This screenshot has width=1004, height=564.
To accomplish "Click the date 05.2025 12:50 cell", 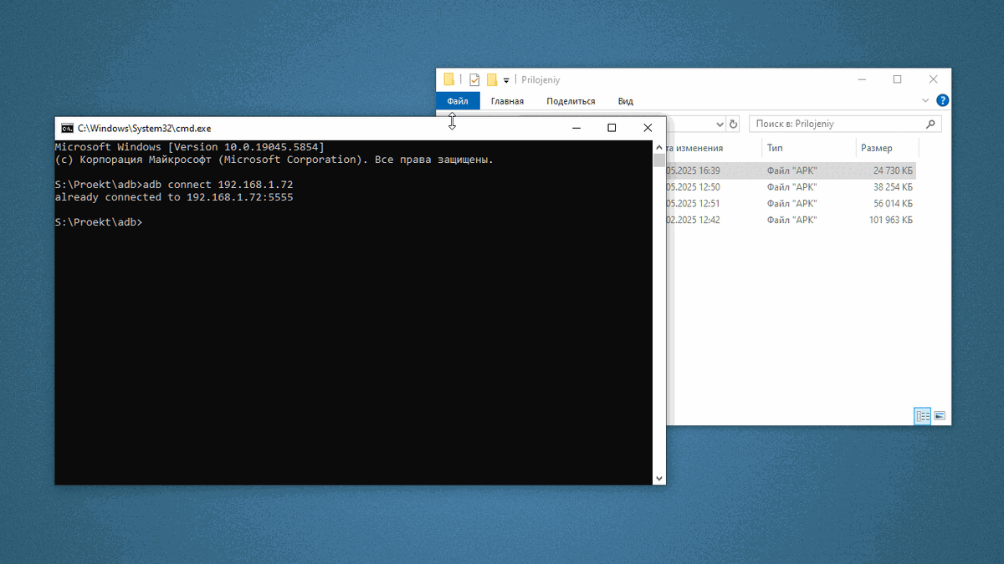I will [x=693, y=187].
